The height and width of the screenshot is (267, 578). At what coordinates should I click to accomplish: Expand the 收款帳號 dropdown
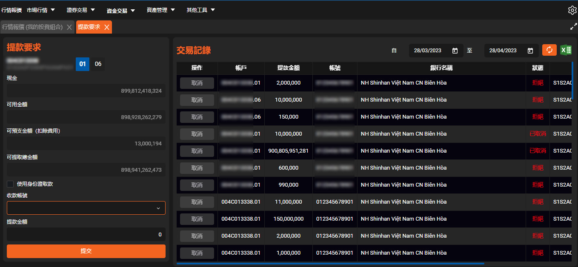pos(86,208)
